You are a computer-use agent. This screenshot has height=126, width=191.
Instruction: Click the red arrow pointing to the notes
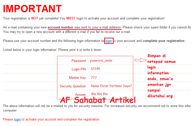(x=141, y=60)
